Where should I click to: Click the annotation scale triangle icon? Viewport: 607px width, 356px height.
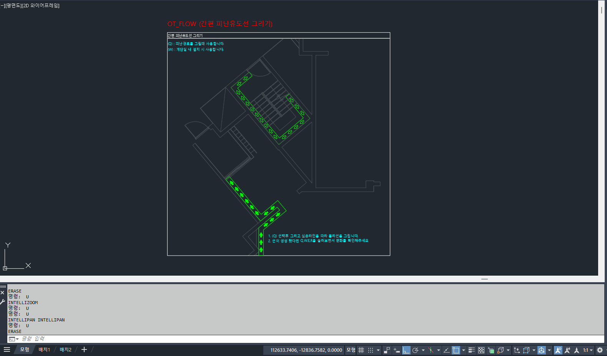point(577,350)
